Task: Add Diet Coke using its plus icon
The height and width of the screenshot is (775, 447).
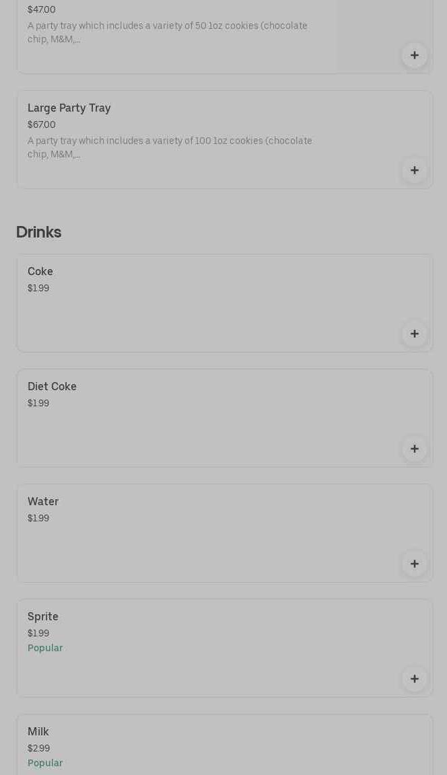Action: coord(414,449)
